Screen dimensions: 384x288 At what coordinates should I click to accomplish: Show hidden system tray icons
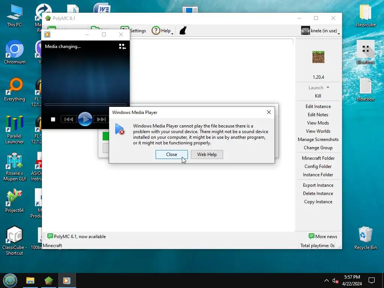(x=327, y=280)
